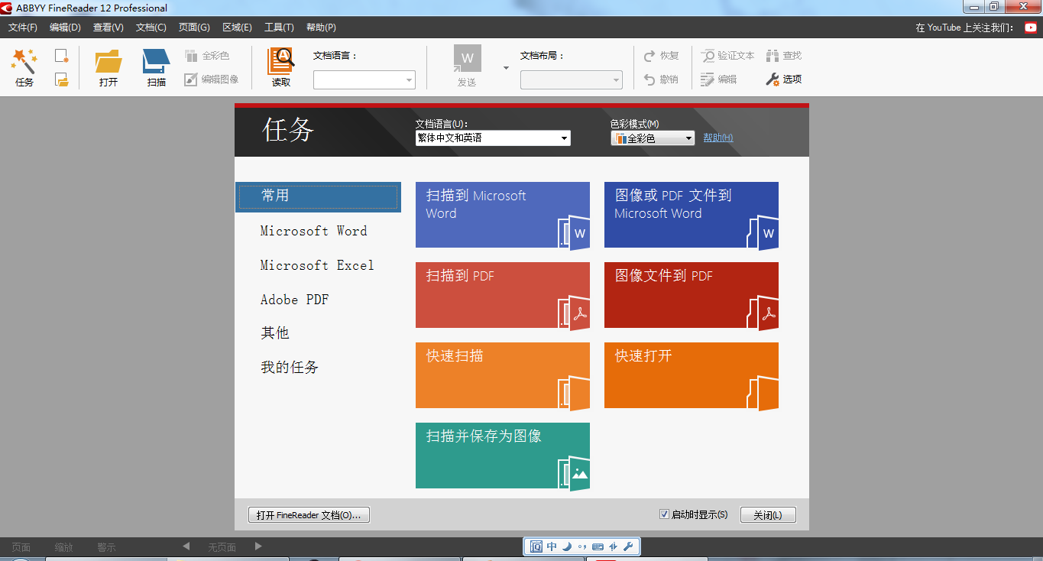Click the IME wrench settings icon
The height and width of the screenshot is (561, 1043).
point(628,546)
